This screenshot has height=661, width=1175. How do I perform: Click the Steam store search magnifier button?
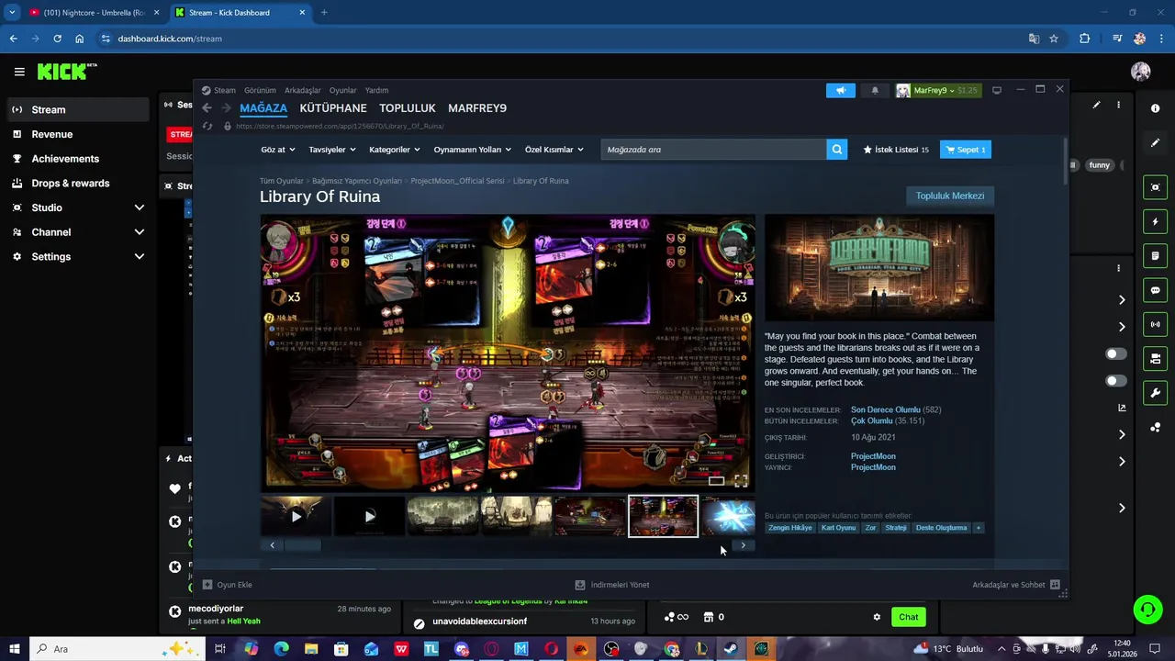pyautogui.click(x=836, y=150)
